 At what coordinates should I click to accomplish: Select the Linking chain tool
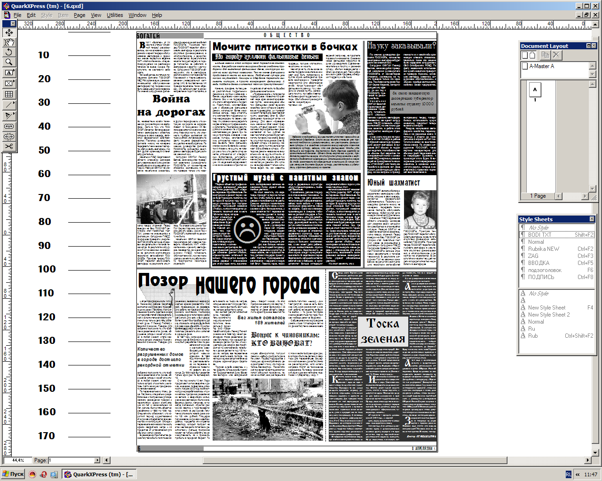coord(9,126)
